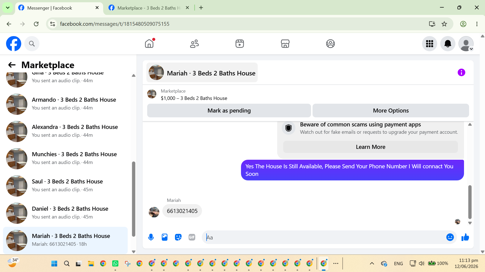The image size is (485, 272).
Task: Install app icon in address bar
Action: [x=432, y=24]
